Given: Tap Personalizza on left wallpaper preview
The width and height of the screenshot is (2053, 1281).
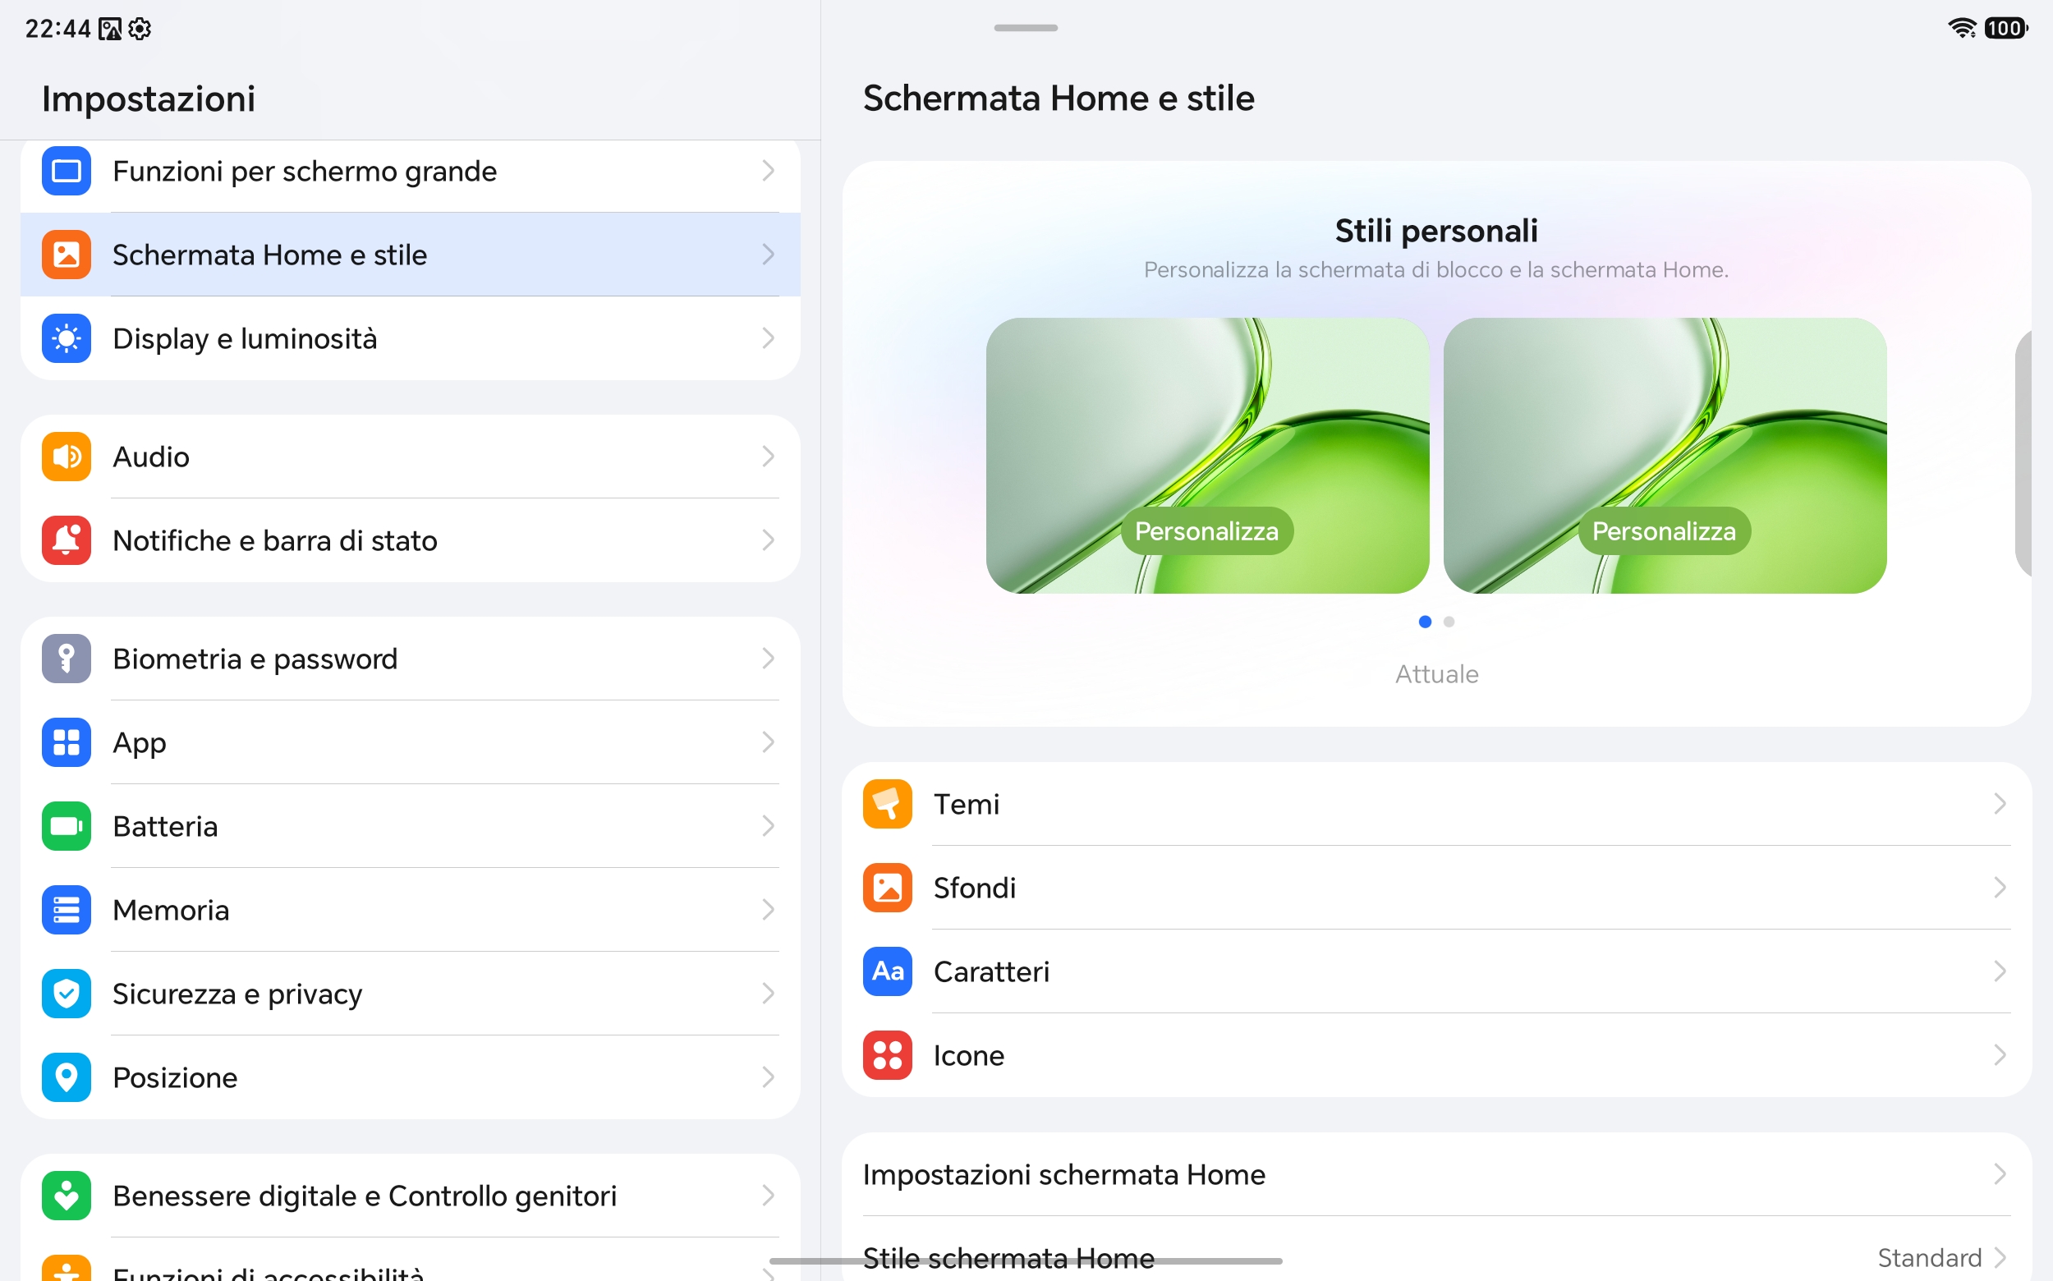Looking at the screenshot, I should (1206, 531).
